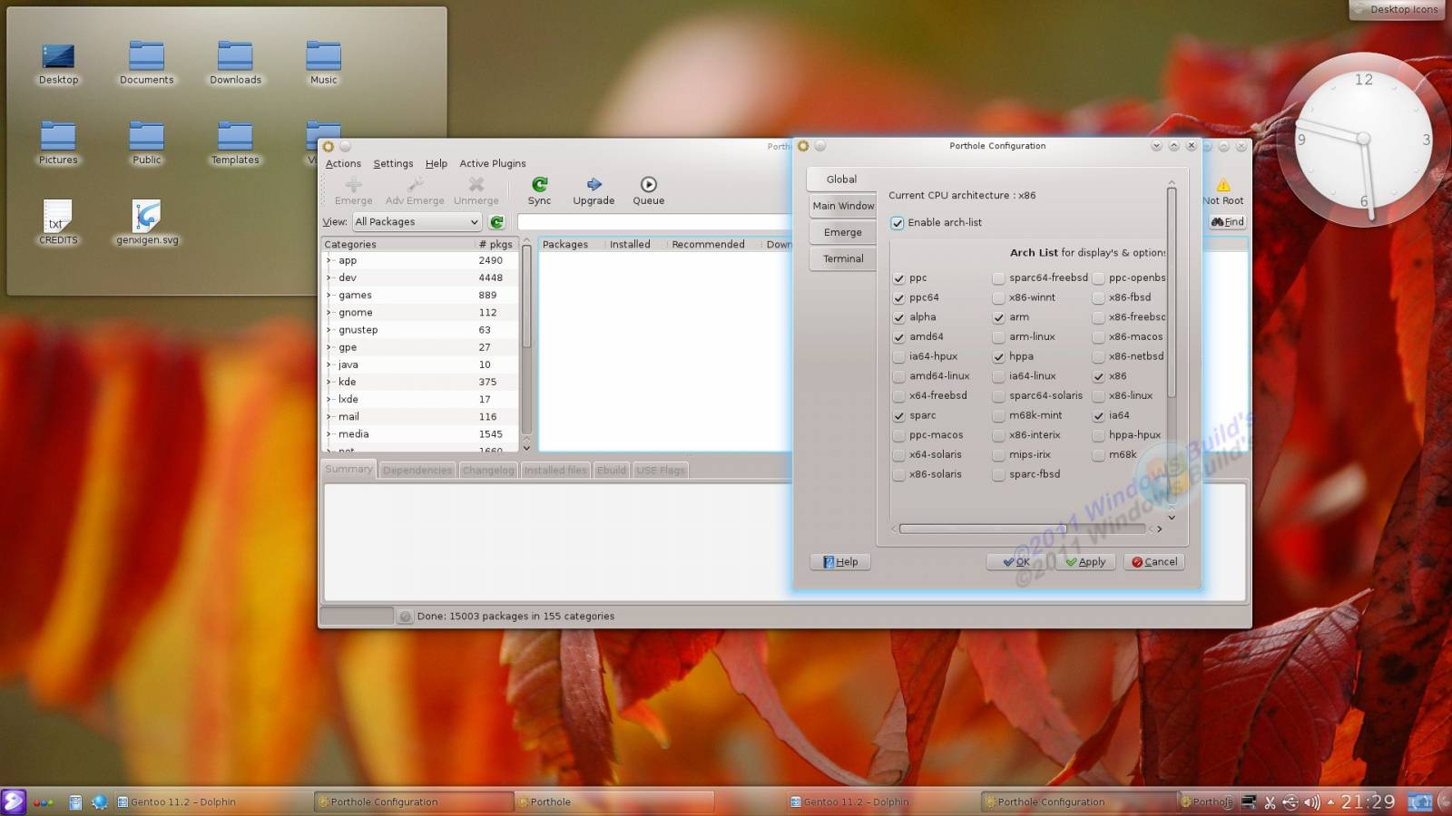
Task: Check the ia64-hpux architecture checkbox
Action: click(898, 357)
